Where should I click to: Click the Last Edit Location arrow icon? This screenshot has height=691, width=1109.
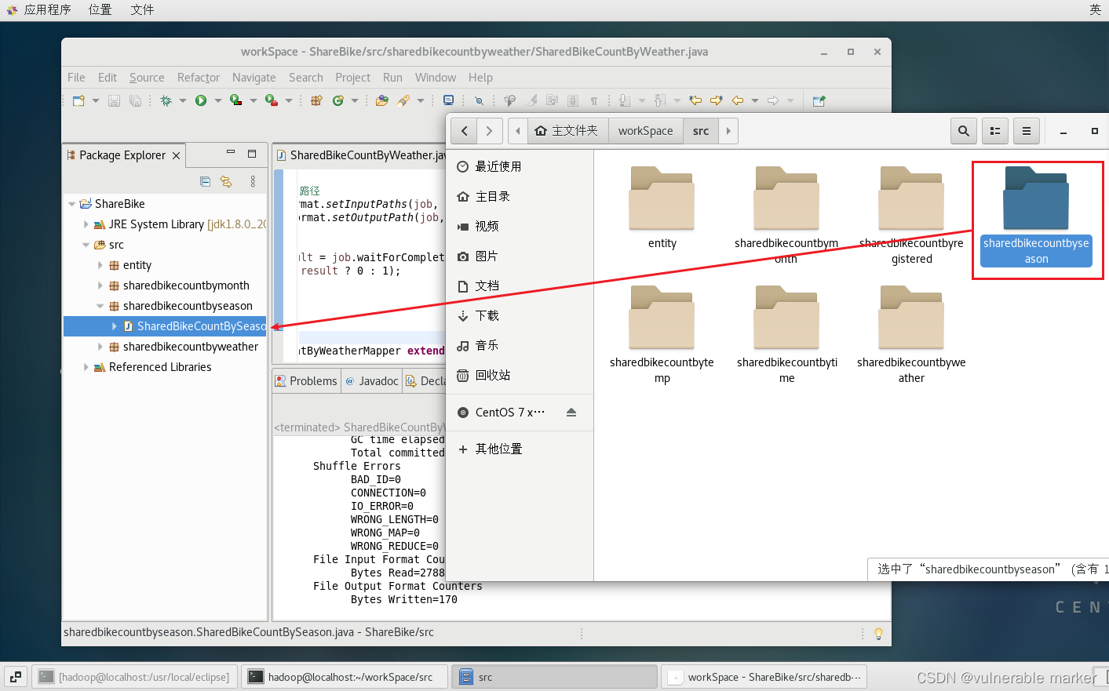coord(695,100)
